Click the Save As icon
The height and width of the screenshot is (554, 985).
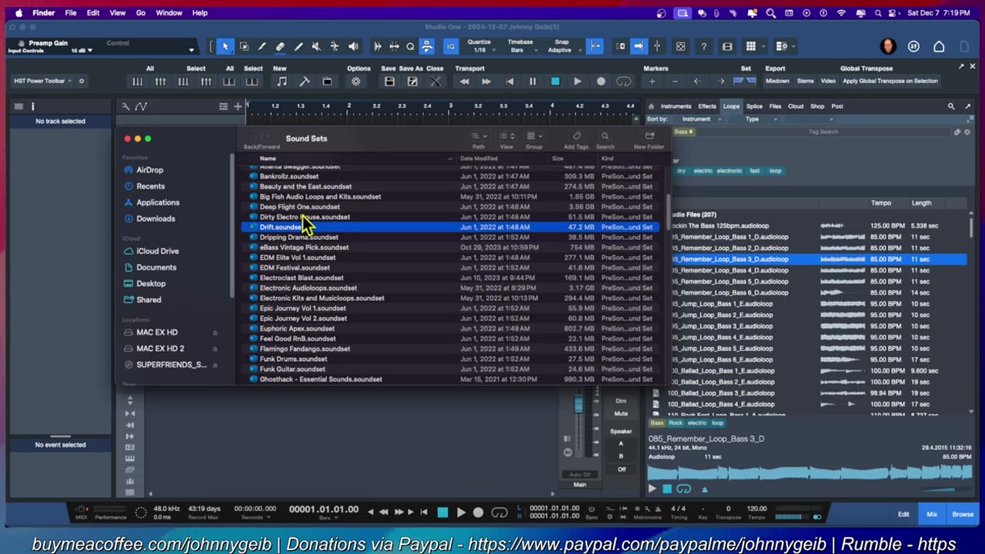click(x=412, y=81)
